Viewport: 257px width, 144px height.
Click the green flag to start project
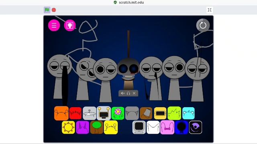47,10
